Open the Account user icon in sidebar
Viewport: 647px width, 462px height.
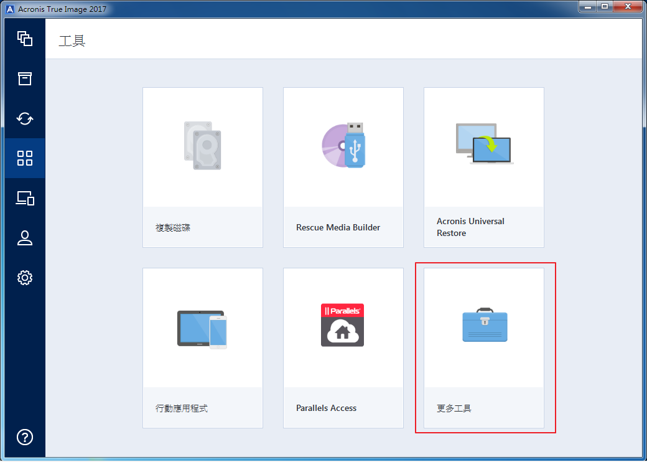tap(25, 238)
